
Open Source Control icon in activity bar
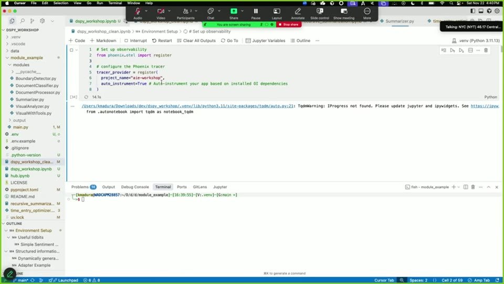click(32, 21)
